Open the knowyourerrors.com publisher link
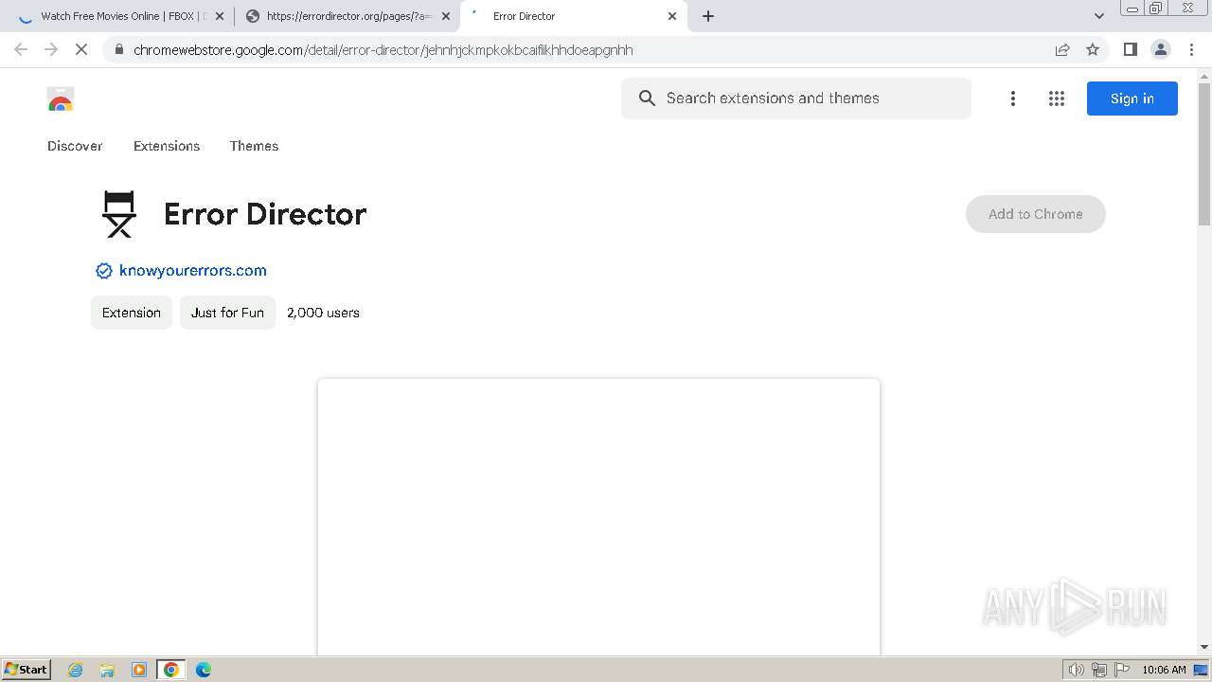 click(193, 271)
